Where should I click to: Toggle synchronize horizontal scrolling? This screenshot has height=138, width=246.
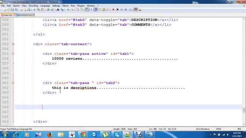(81, 10)
